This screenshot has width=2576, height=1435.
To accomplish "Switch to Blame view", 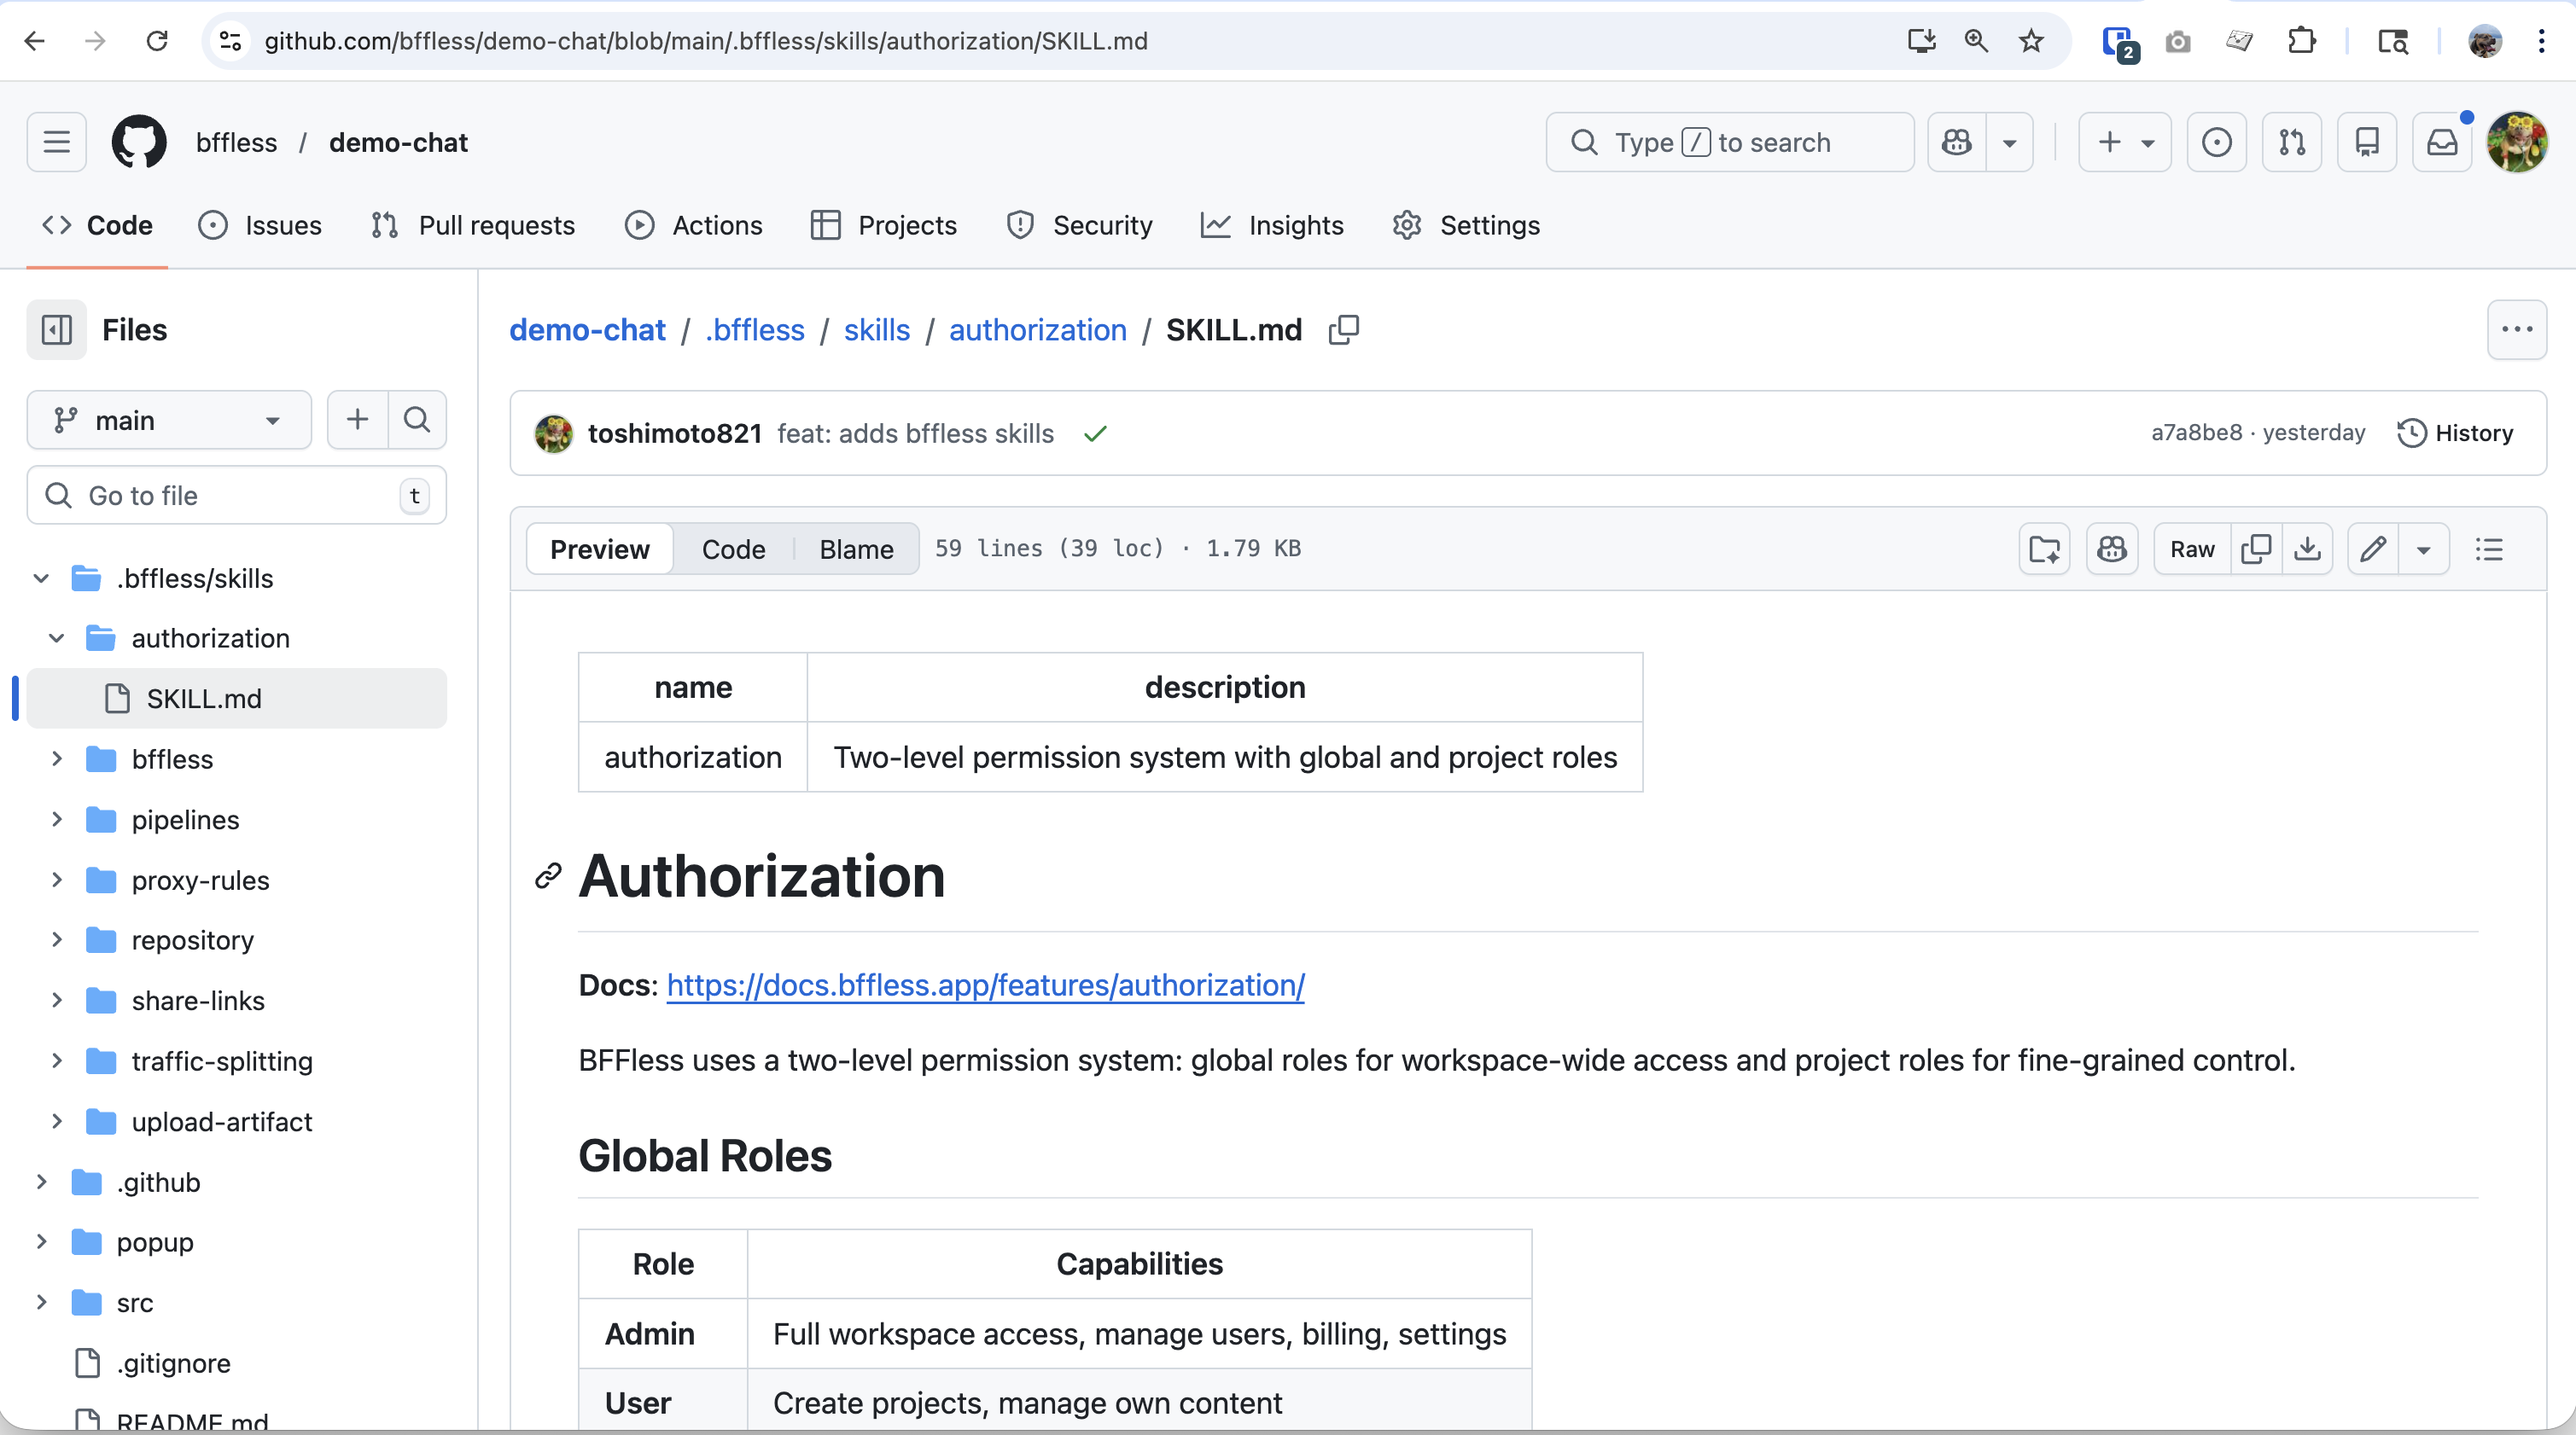I will point(856,549).
